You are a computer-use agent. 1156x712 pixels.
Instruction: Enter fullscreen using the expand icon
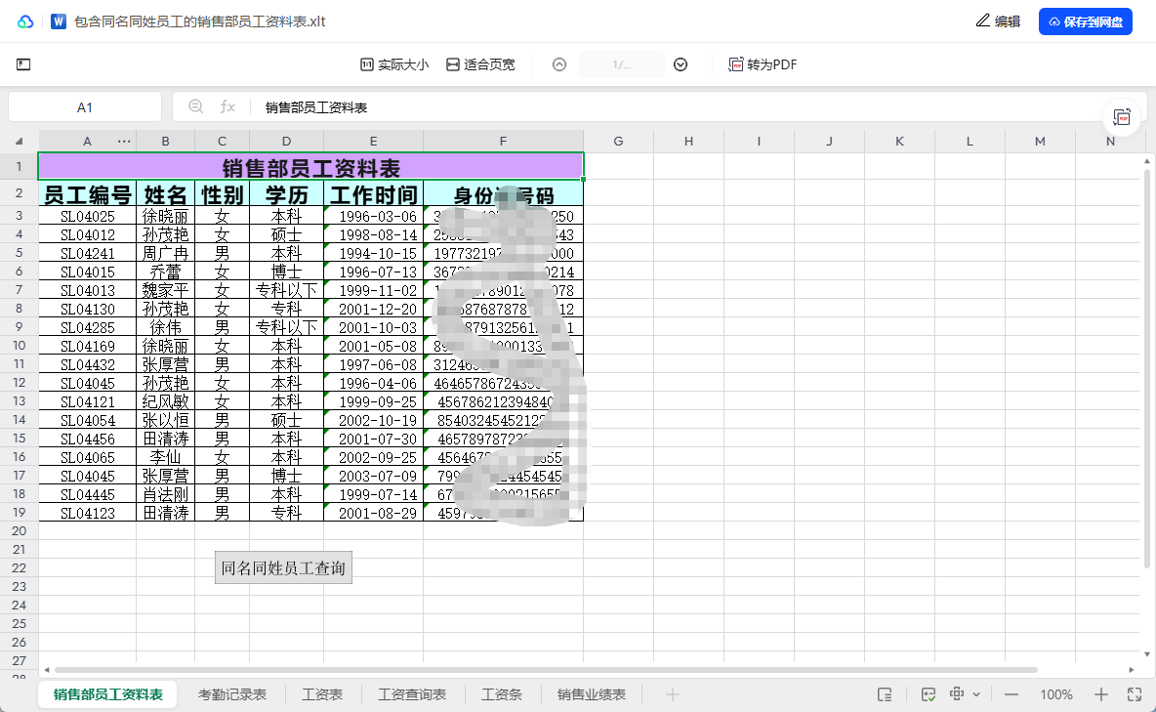(x=1135, y=693)
